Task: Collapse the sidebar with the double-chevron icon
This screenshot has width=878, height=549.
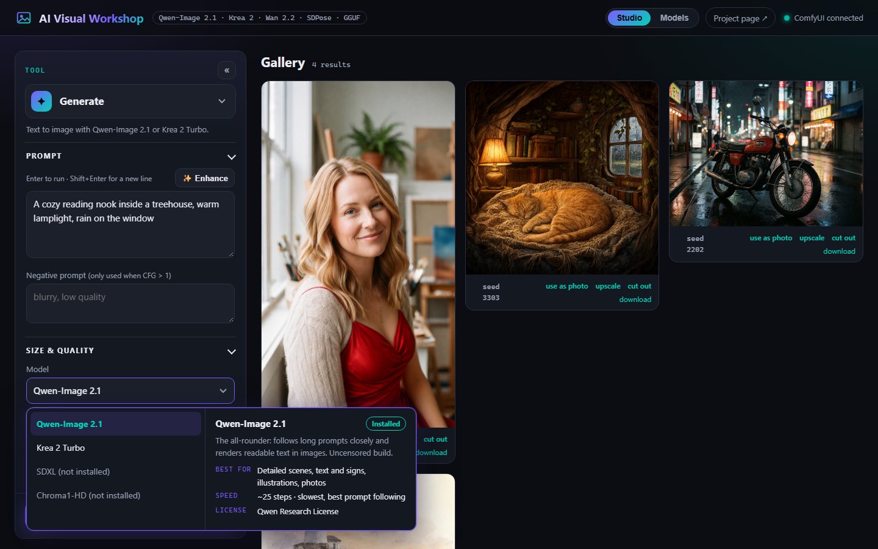Action: point(227,70)
